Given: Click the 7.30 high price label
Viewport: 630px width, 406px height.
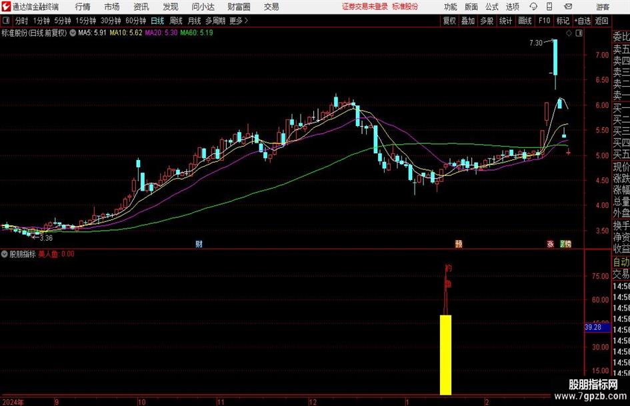Looking at the screenshot, I should pos(535,43).
